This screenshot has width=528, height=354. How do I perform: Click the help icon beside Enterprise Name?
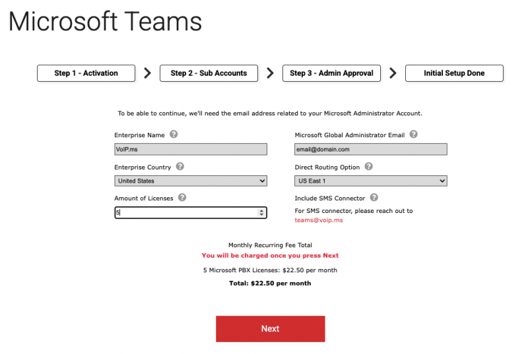174,134
